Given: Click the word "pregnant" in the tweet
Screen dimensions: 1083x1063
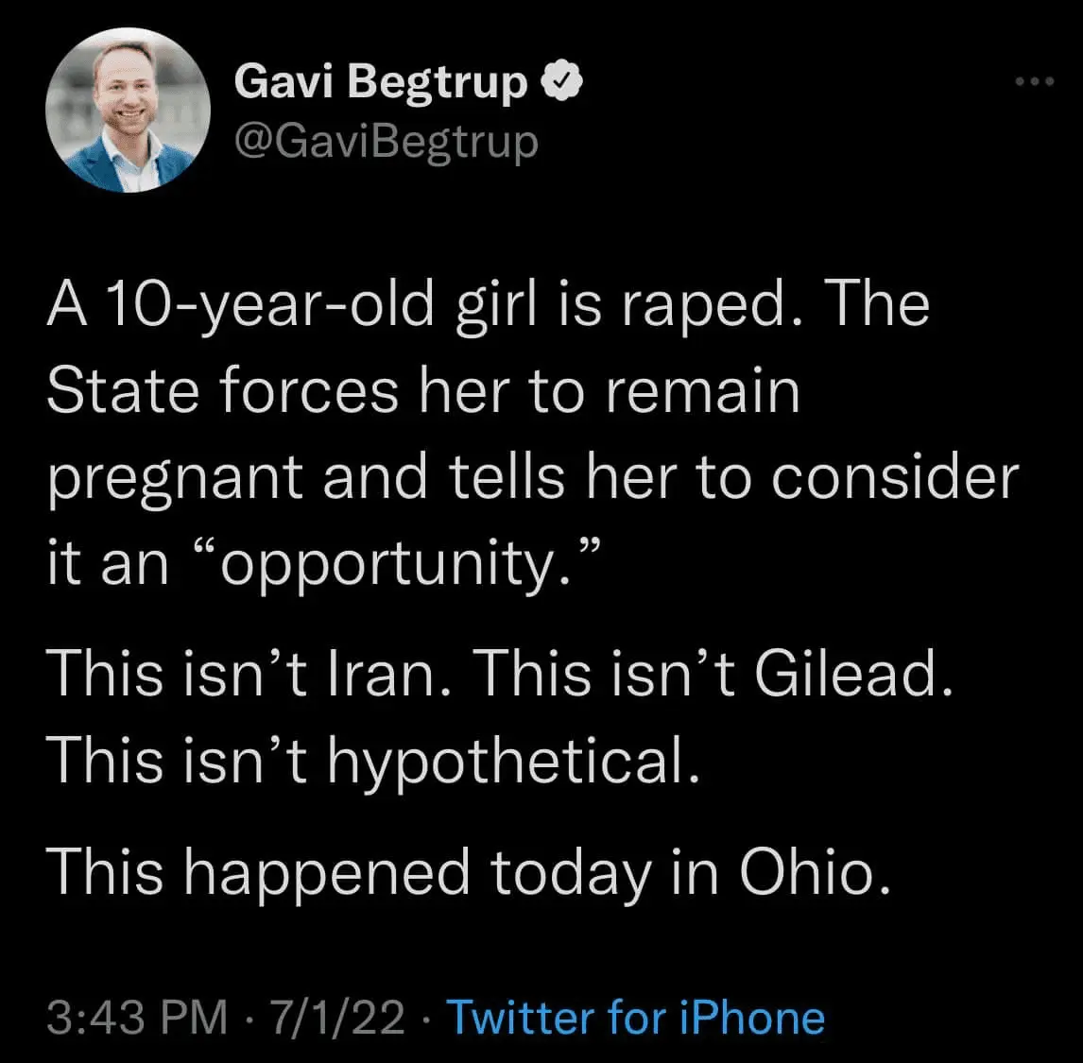Looking at the screenshot, I should [175, 478].
